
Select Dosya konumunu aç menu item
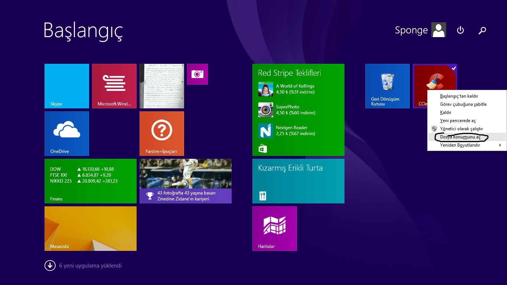coord(467,137)
